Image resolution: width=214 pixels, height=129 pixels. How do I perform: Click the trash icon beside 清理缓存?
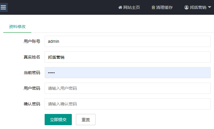click(x=153, y=7)
